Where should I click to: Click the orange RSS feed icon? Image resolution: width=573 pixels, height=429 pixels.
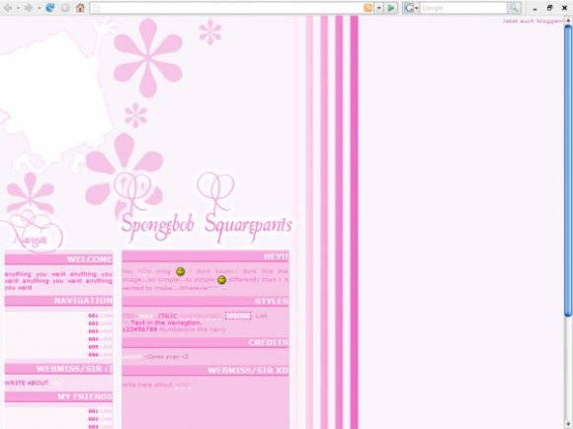tap(368, 8)
